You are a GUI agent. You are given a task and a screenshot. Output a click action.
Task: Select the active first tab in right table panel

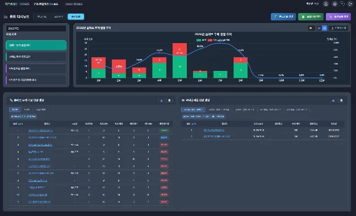click(193, 109)
